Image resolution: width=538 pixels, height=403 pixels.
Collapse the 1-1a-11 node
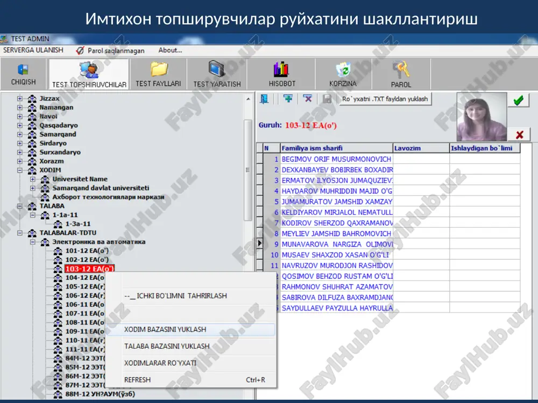point(33,215)
